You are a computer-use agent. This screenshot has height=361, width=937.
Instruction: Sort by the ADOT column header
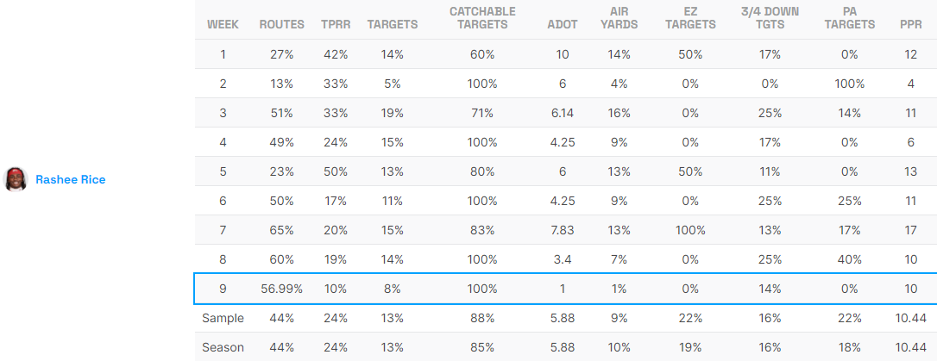coord(563,24)
